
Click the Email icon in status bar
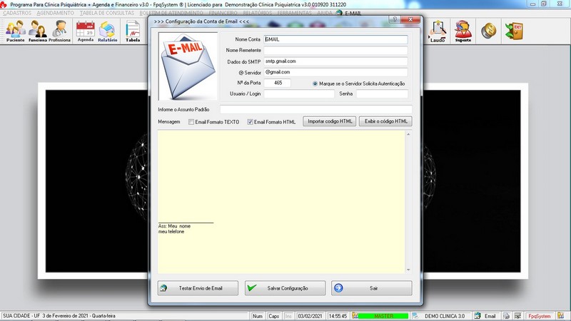click(x=477, y=316)
